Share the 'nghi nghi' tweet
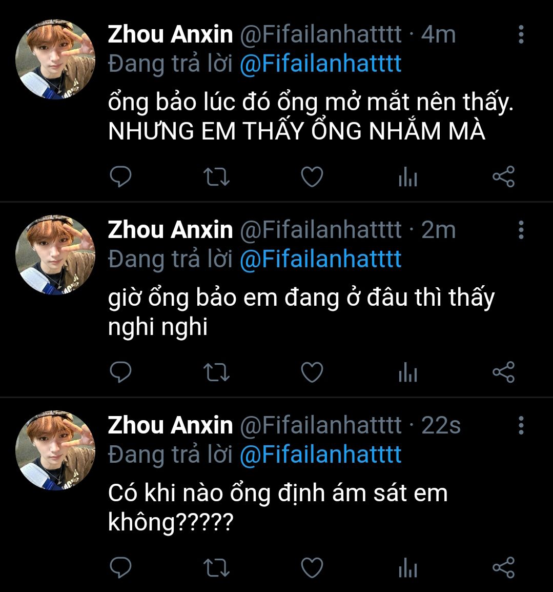 coord(504,372)
